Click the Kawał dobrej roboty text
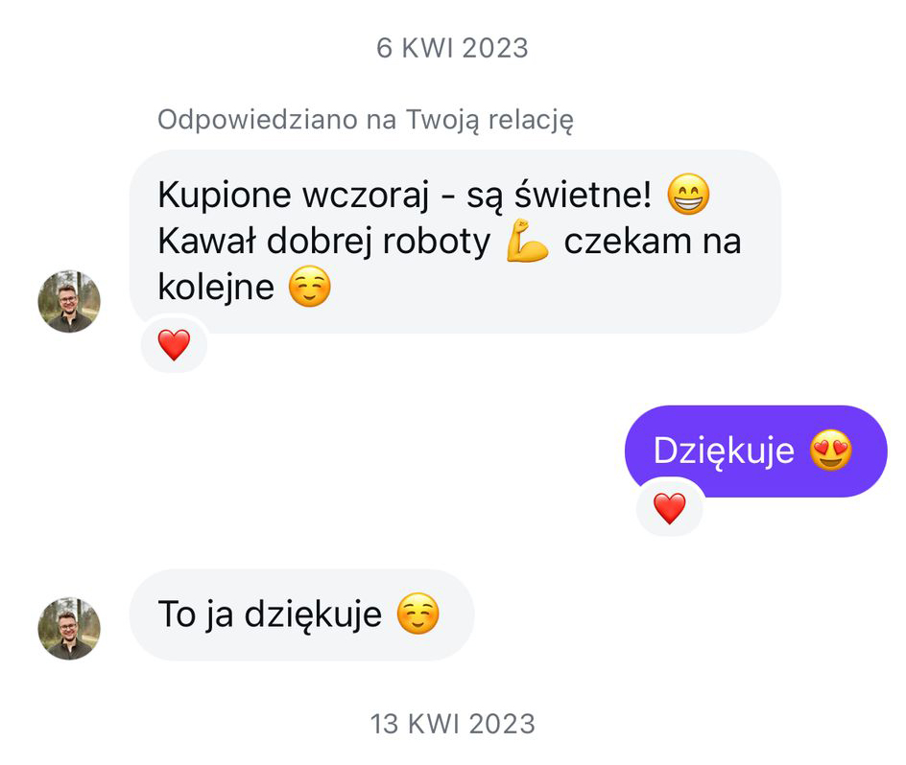 click(324, 242)
